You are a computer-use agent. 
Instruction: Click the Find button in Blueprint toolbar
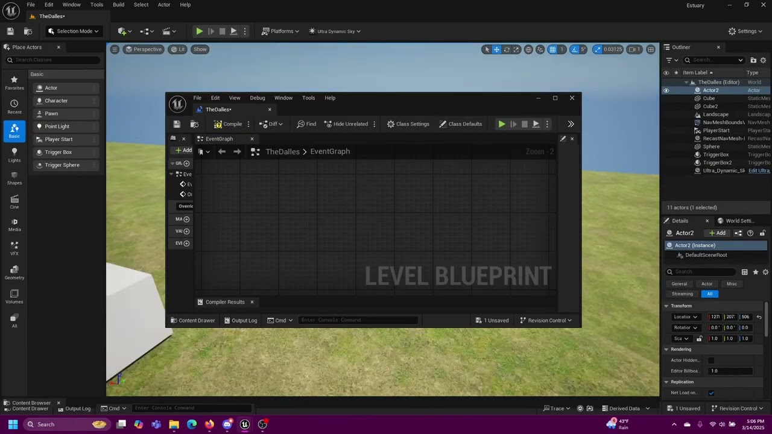pyautogui.click(x=306, y=124)
